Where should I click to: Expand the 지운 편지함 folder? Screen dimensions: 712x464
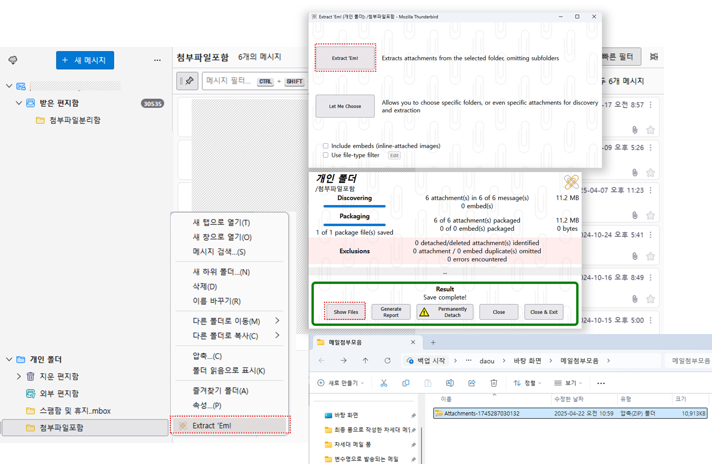pyautogui.click(x=19, y=376)
